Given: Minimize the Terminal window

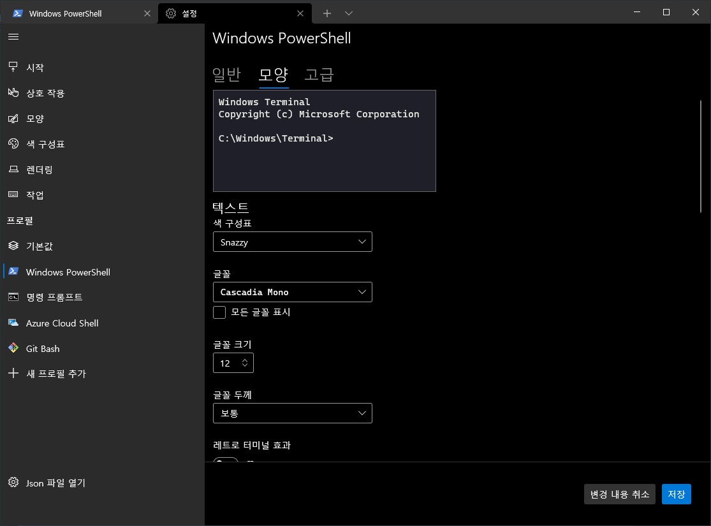Looking at the screenshot, I should point(637,11).
